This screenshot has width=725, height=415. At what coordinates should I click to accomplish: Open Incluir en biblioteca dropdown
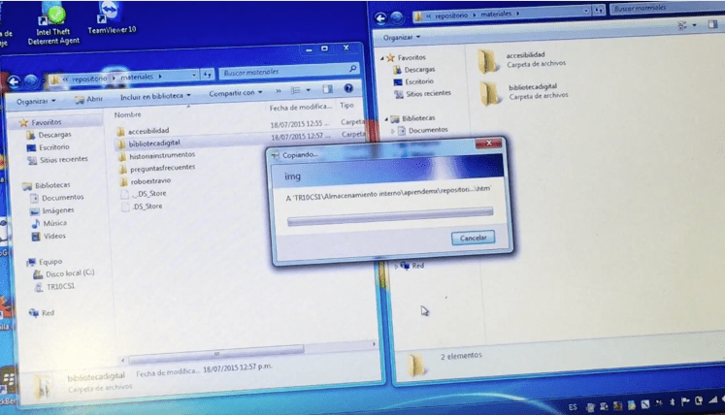coord(155,96)
